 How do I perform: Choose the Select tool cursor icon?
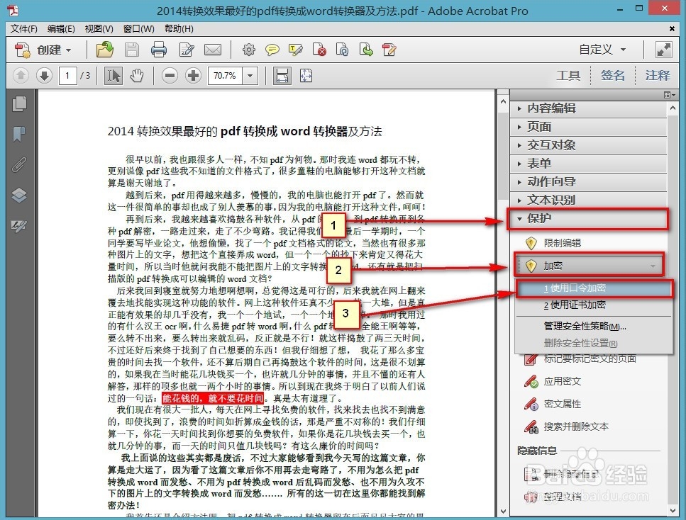(x=114, y=76)
